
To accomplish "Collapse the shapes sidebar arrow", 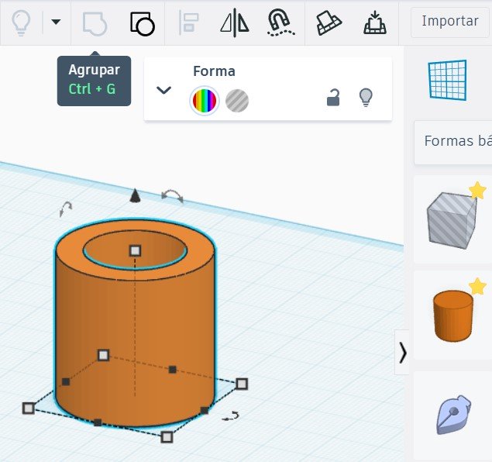I will 402,353.
